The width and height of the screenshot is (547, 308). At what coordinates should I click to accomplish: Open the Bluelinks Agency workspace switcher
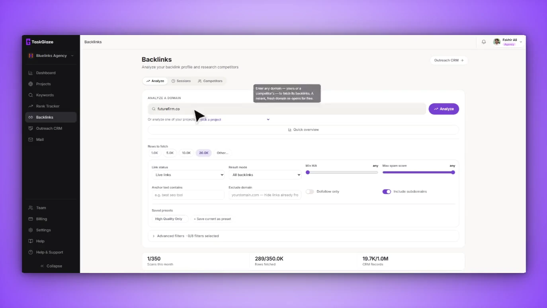coord(51,56)
